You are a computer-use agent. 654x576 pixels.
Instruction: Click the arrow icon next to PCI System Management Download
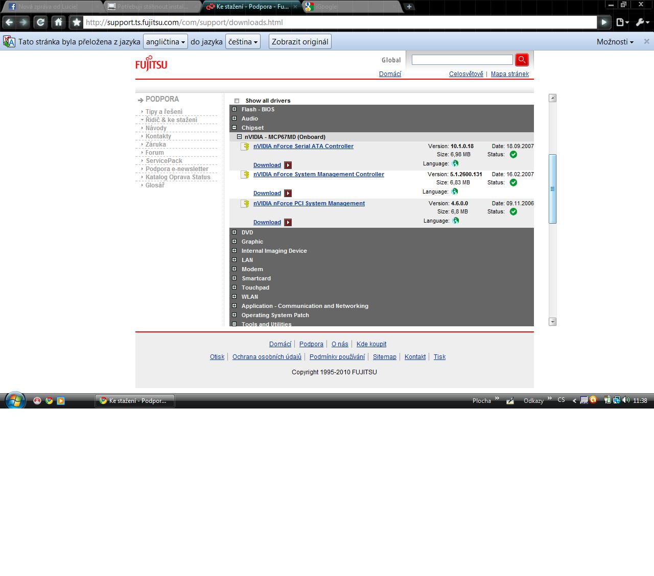coord(288,222)
